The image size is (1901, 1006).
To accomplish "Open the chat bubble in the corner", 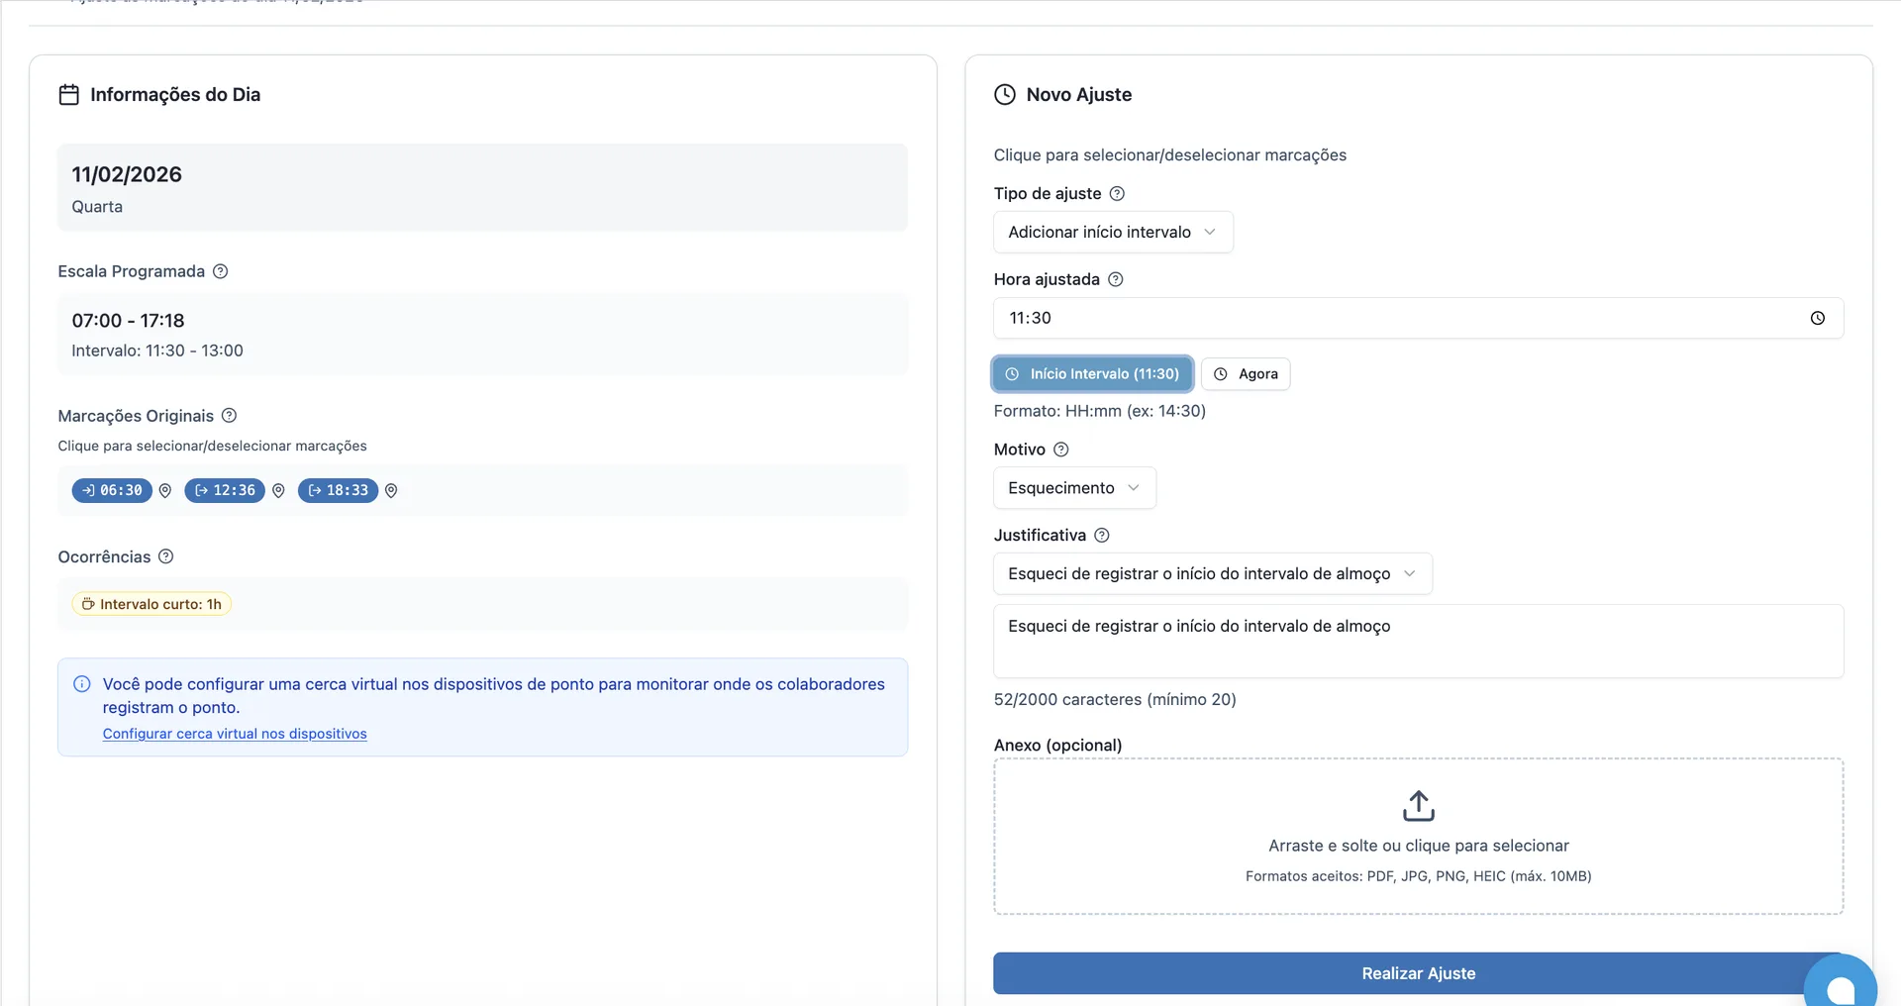I will point(1842,985).
